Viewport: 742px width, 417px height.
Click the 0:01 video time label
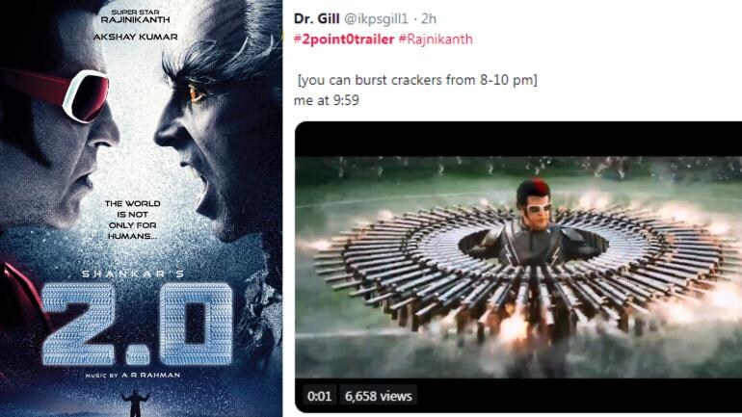tap(318, 396)
